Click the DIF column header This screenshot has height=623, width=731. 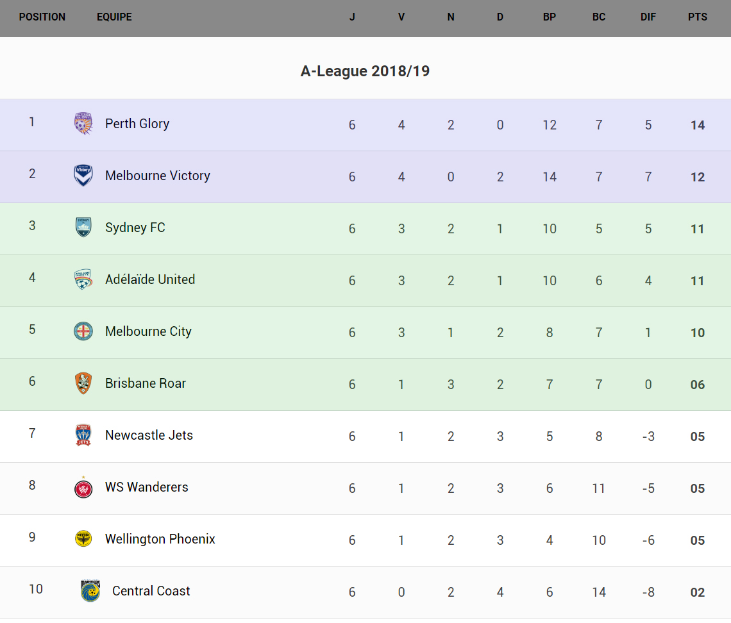pos(648,17)
